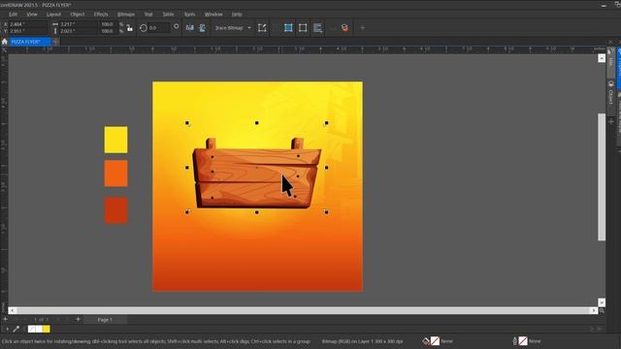Viewport: 621px width, 349px height.
Task: Open the Text menu
Action: pyautogui.click(x=148, y=15)
